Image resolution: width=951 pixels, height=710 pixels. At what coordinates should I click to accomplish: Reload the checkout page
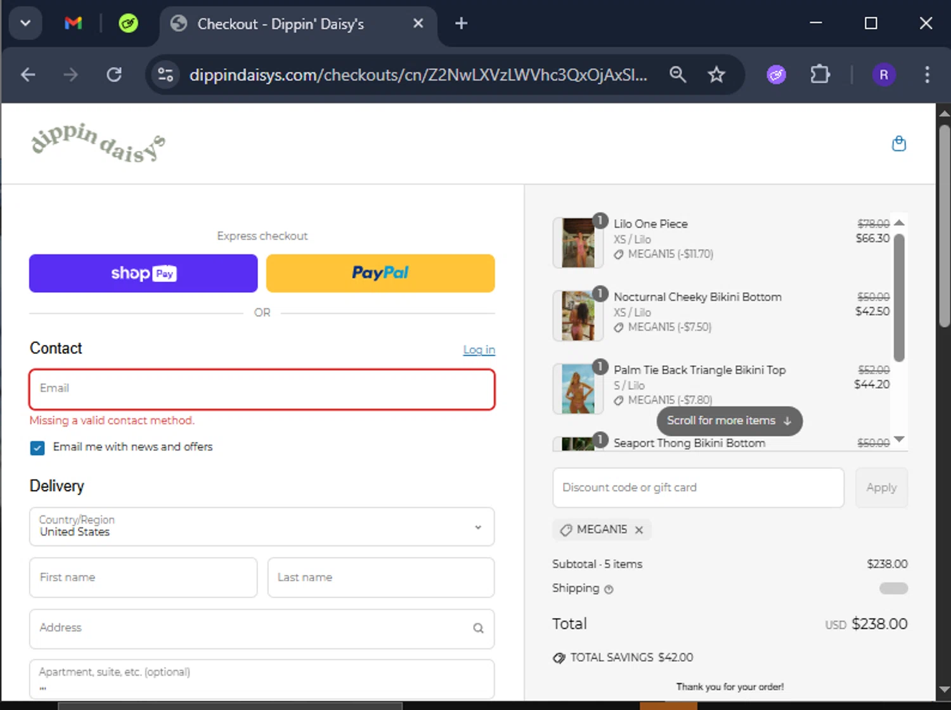(x=114, y=75)
